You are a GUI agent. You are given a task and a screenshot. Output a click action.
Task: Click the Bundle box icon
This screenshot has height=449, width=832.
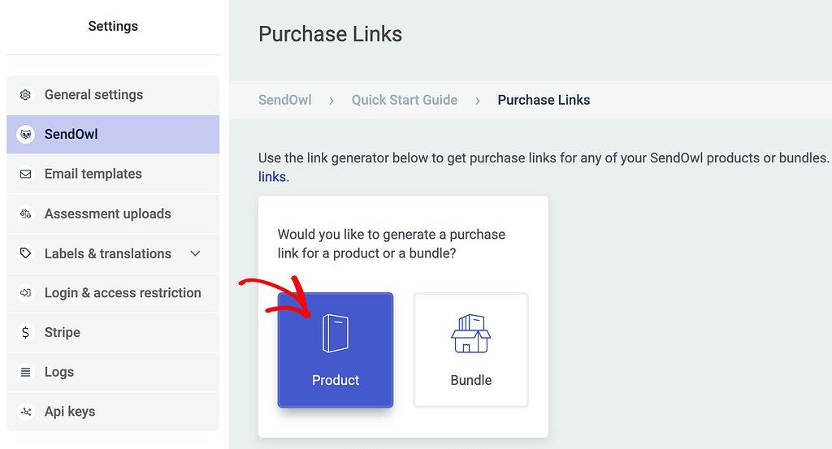tap(470, 334)
